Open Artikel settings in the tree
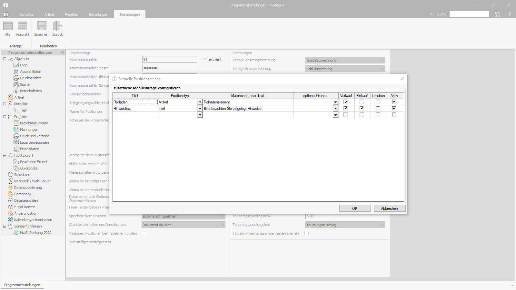This screenshot has height=290, width=516. [19, 97]
